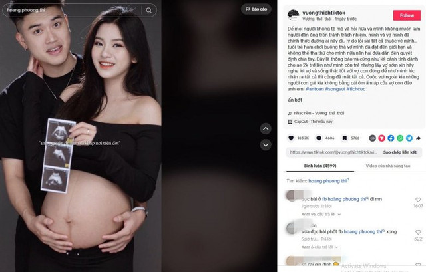The width and height of the screenshot is (426, 272).
Task: Go to next video down arrow
Action: pos(266,145)
